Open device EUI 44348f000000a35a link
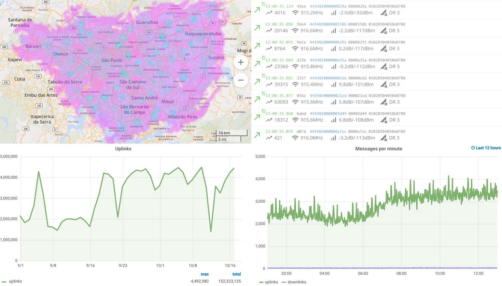The image size is (502, 286). coord(328,60)
